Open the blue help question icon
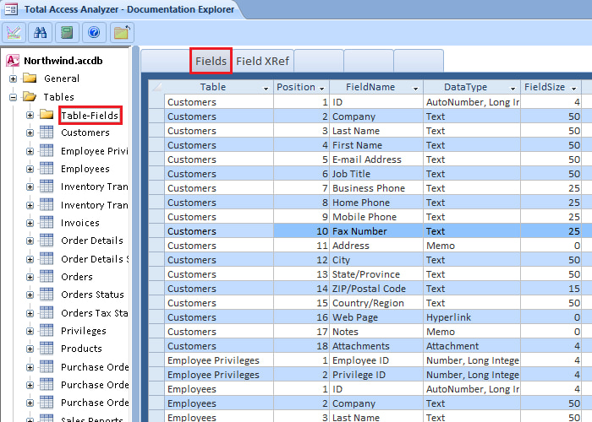The height and width of the screenshot is (422, 592). pos(94,33)
